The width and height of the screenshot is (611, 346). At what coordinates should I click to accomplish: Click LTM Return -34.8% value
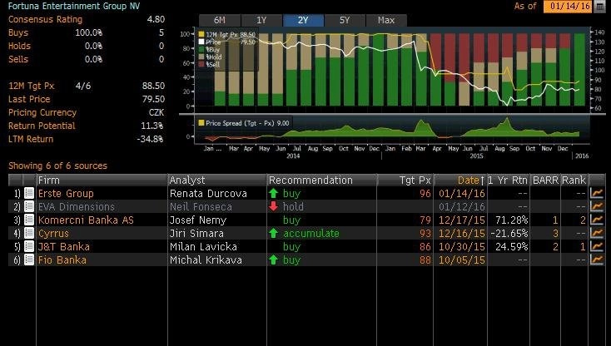point(151,139)
